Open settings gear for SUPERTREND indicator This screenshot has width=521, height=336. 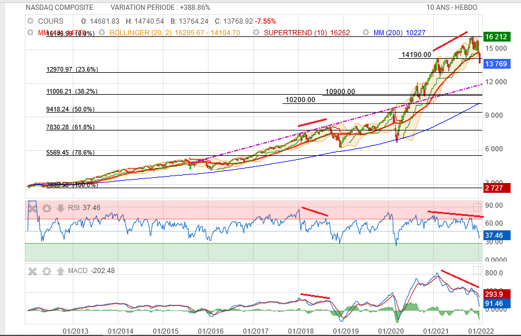click(x=256, y=32)
